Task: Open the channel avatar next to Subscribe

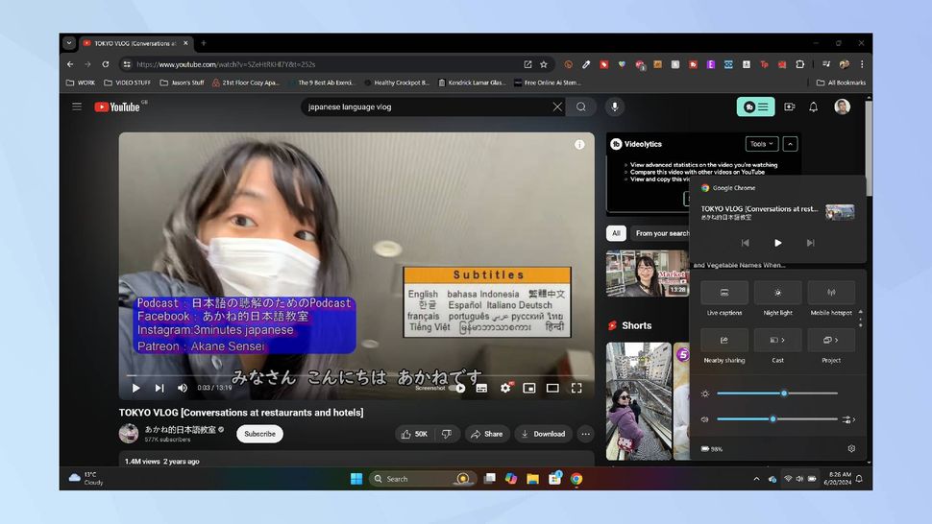Action: click(x=129, y=434)
